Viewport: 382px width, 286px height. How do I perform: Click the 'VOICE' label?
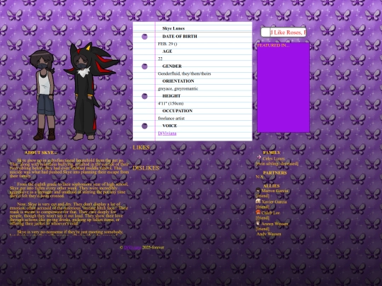coord(170,126)
